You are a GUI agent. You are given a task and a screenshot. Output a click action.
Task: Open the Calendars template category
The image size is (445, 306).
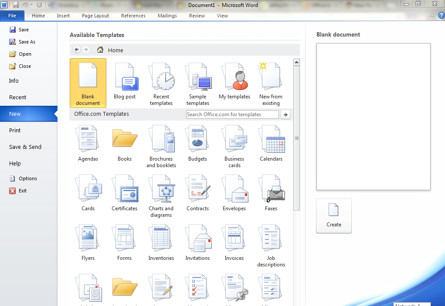point(271,140)
